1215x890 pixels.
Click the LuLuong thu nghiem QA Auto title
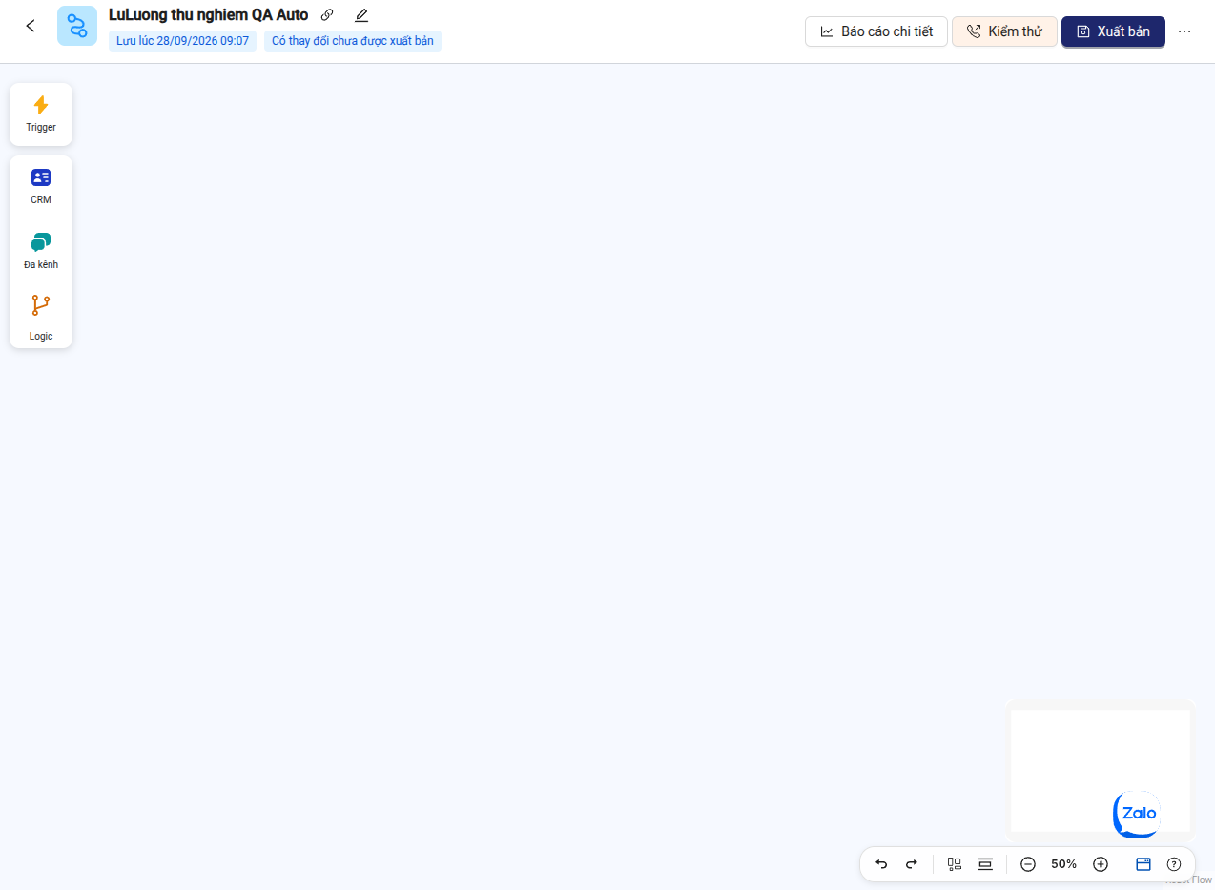(209, 15)
